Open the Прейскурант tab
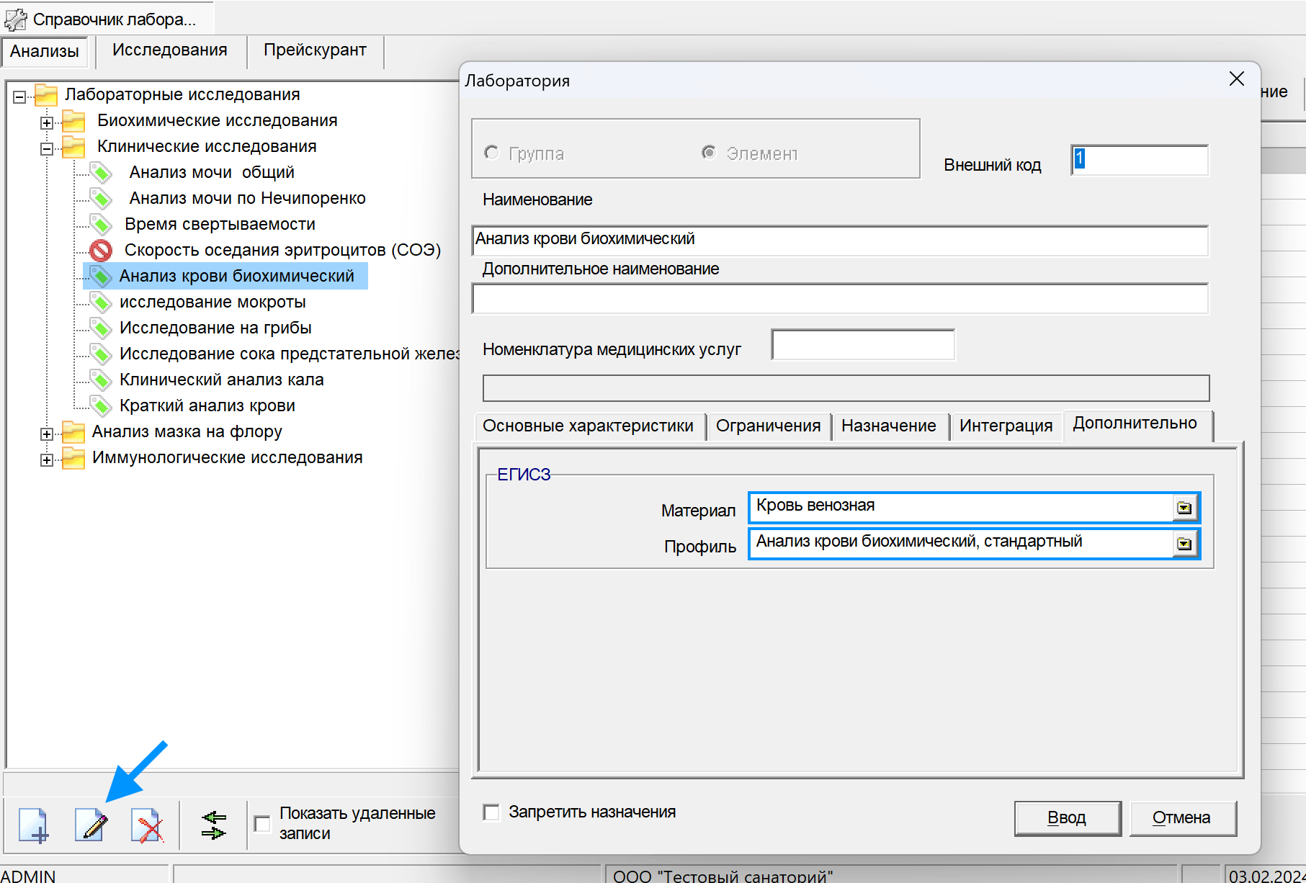The width and height of the screenshot is (1306, 883). tap(315, 50)
